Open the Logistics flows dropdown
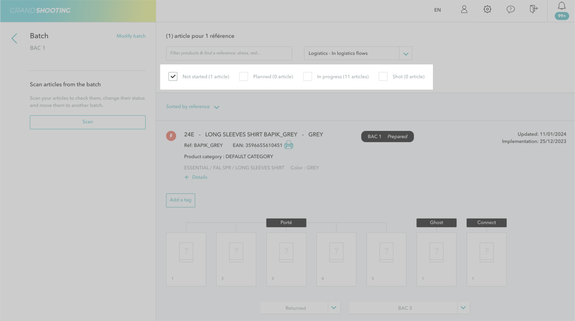This screenshot has height=321, width=575. (x=405, y=53)
